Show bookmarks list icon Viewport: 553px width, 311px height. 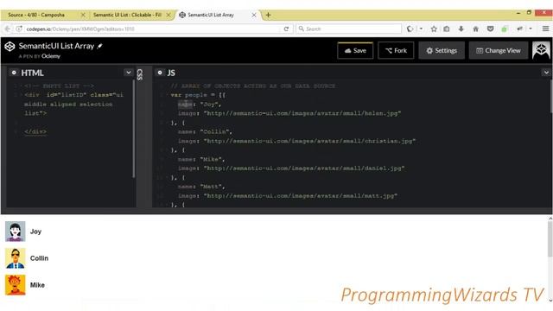tap(447, 29)
